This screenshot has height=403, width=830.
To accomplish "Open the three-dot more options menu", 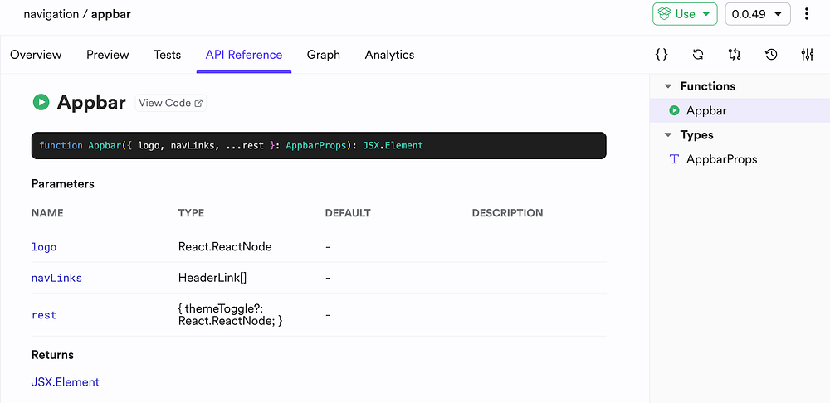I will coord(807,14).
